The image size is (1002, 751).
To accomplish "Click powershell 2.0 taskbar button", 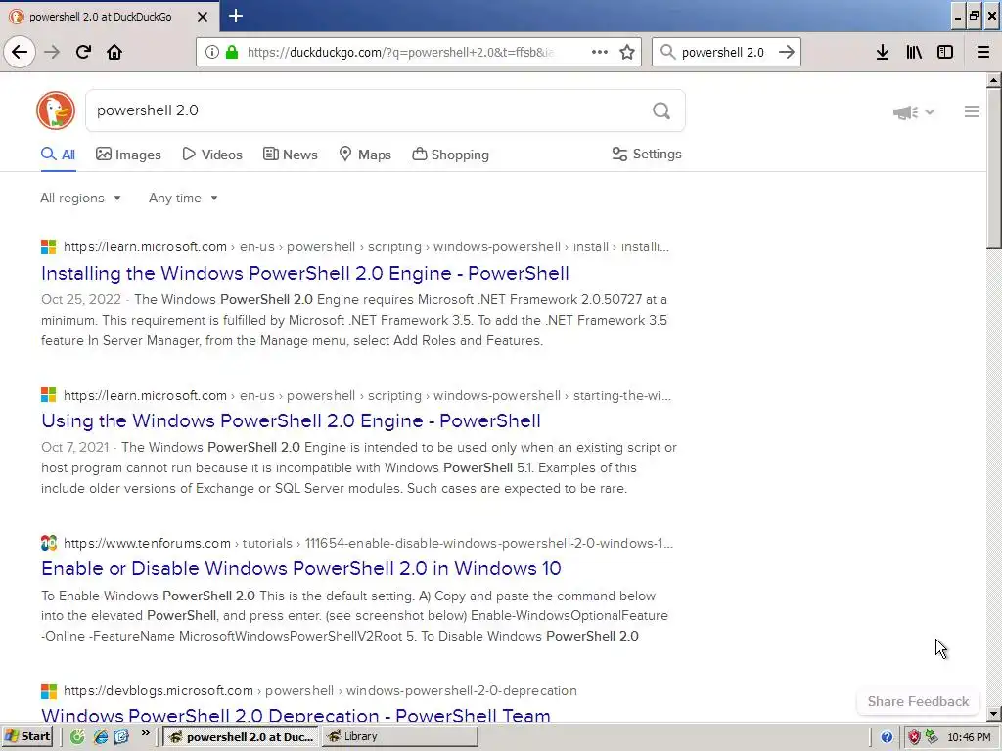I will (241, 736).
